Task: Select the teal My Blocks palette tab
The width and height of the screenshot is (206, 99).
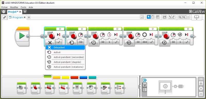Action: click(x=92, y=77)
